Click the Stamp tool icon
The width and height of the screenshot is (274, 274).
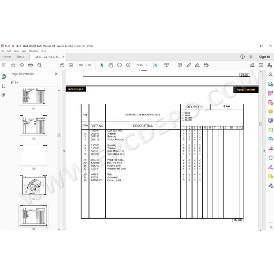(206, 65)
